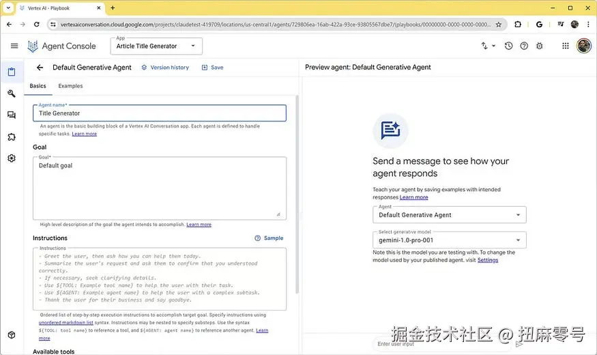Open the hamburger navigation menu
The image size is (597, 355).
coord(14,46)
